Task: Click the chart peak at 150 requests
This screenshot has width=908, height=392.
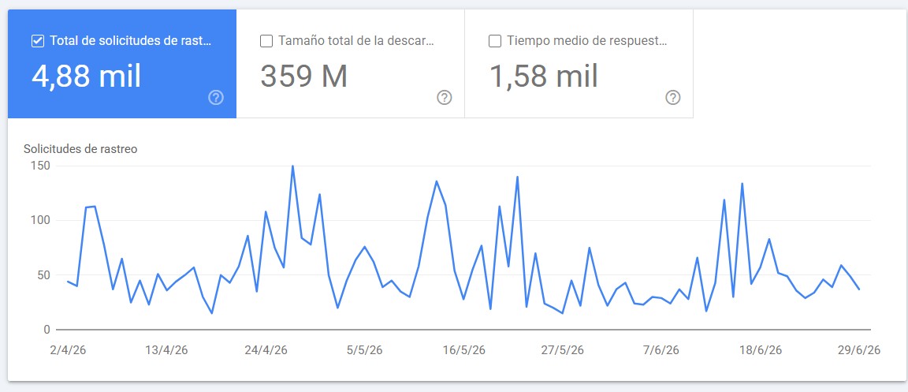Action: tap(292, 166)
